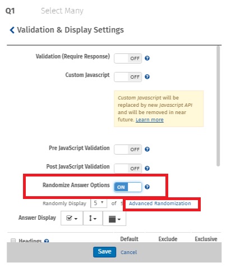Enable Post JavaScript Validation switch
The height and width of the screenshot is (267, 226).
(128, 169)
